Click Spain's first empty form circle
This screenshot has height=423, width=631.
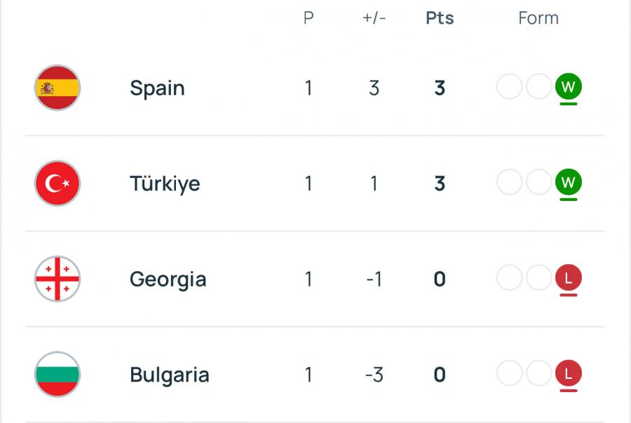[x=510, y=86]
